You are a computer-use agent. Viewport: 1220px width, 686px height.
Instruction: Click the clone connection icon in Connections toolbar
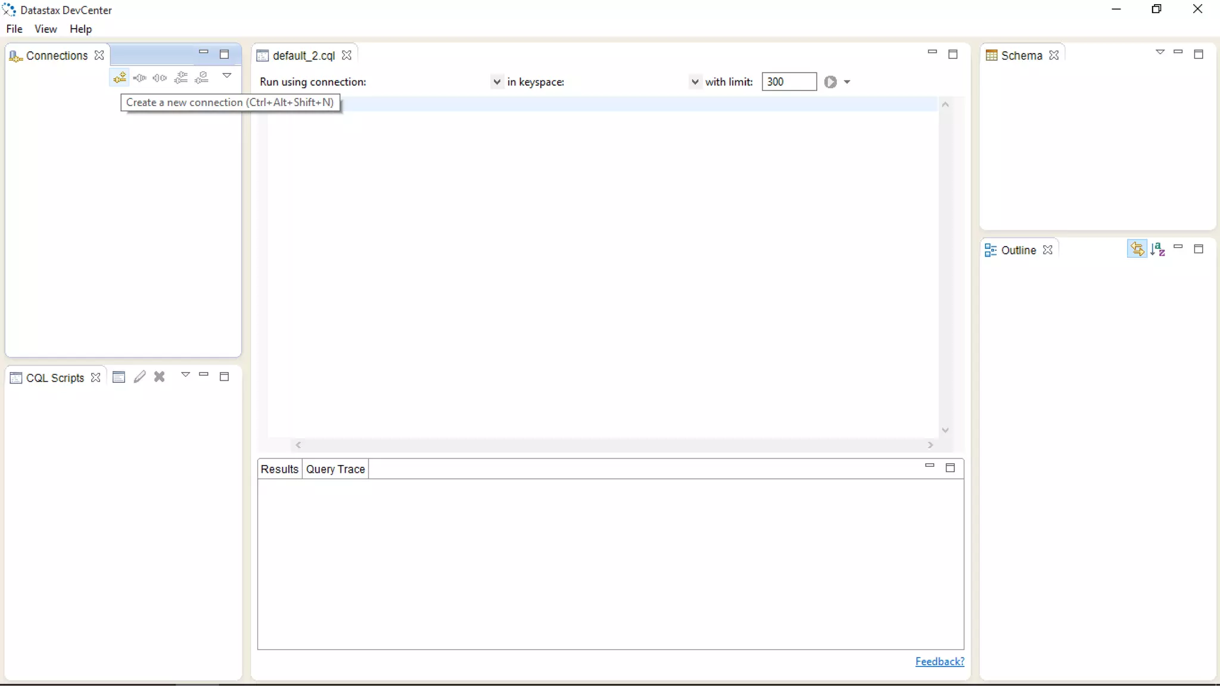point(181,77)
